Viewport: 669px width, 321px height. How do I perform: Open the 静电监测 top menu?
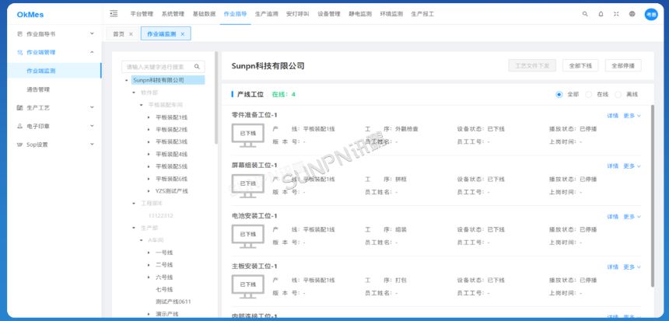360,14
